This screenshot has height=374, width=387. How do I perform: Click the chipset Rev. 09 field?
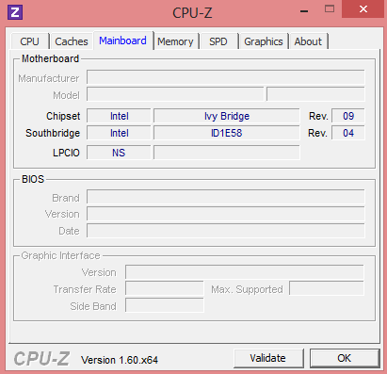(x=348, y=116)
